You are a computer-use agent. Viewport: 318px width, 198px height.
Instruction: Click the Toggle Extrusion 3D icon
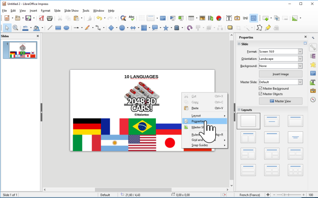click(276, 28)
